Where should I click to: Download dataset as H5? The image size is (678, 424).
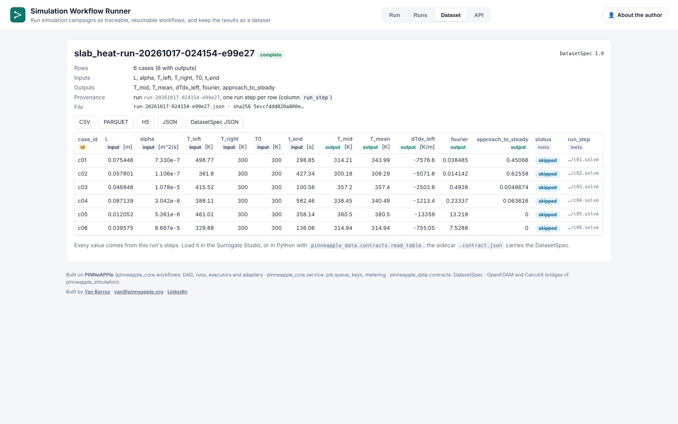click(145, 122)
